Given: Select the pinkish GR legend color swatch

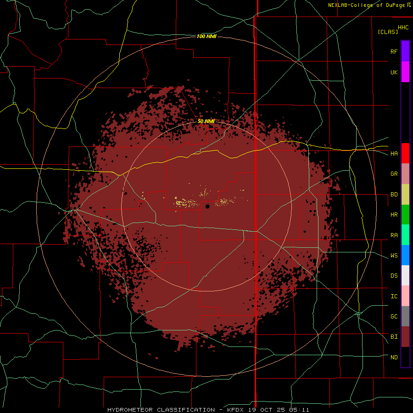Looking at the screenshot, I should click(405, 174).
